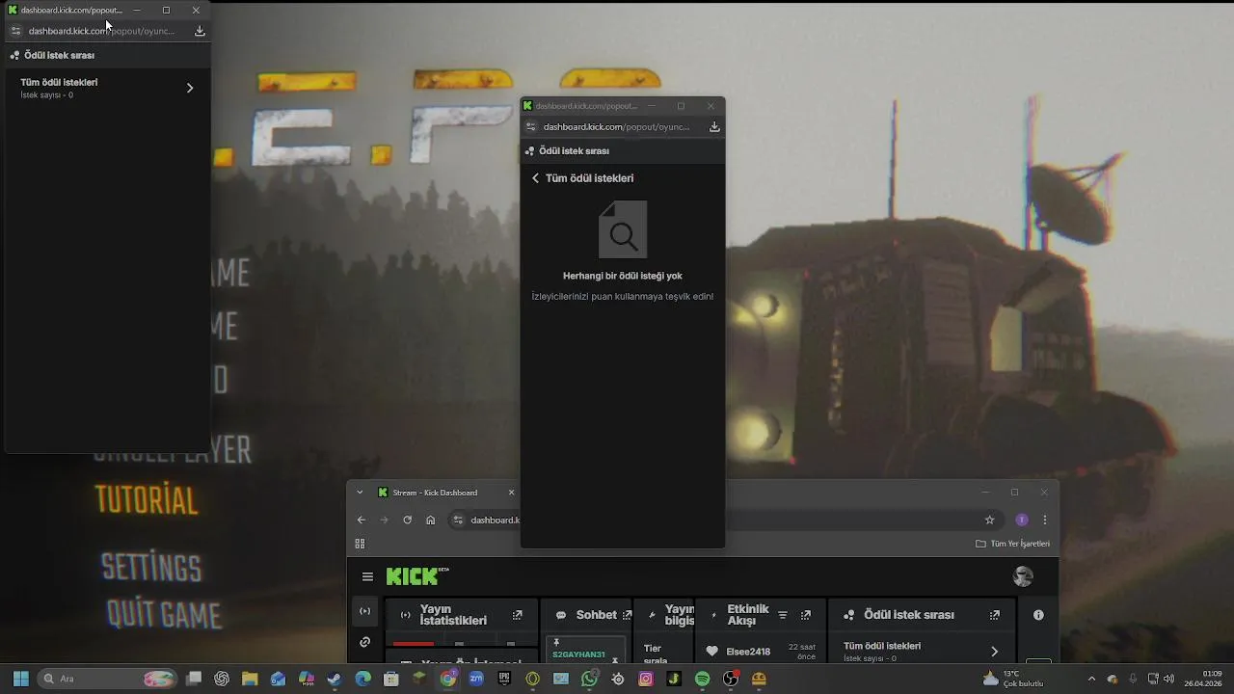Open site info icon in center popout window

(530, 126)
